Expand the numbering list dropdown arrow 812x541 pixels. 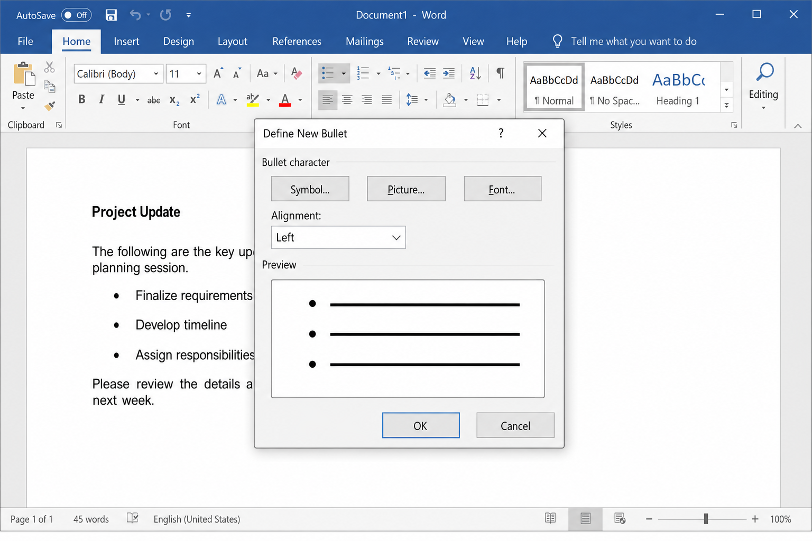click(379, 73)
